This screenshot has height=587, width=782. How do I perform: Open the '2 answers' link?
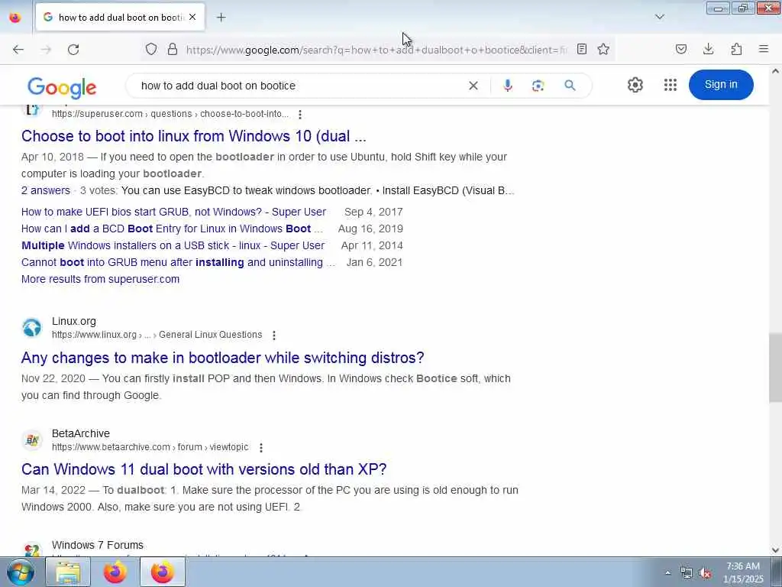46,190
